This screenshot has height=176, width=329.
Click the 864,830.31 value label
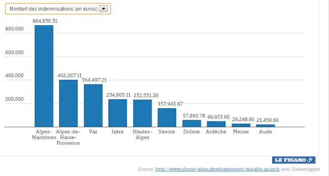point(45,21)
